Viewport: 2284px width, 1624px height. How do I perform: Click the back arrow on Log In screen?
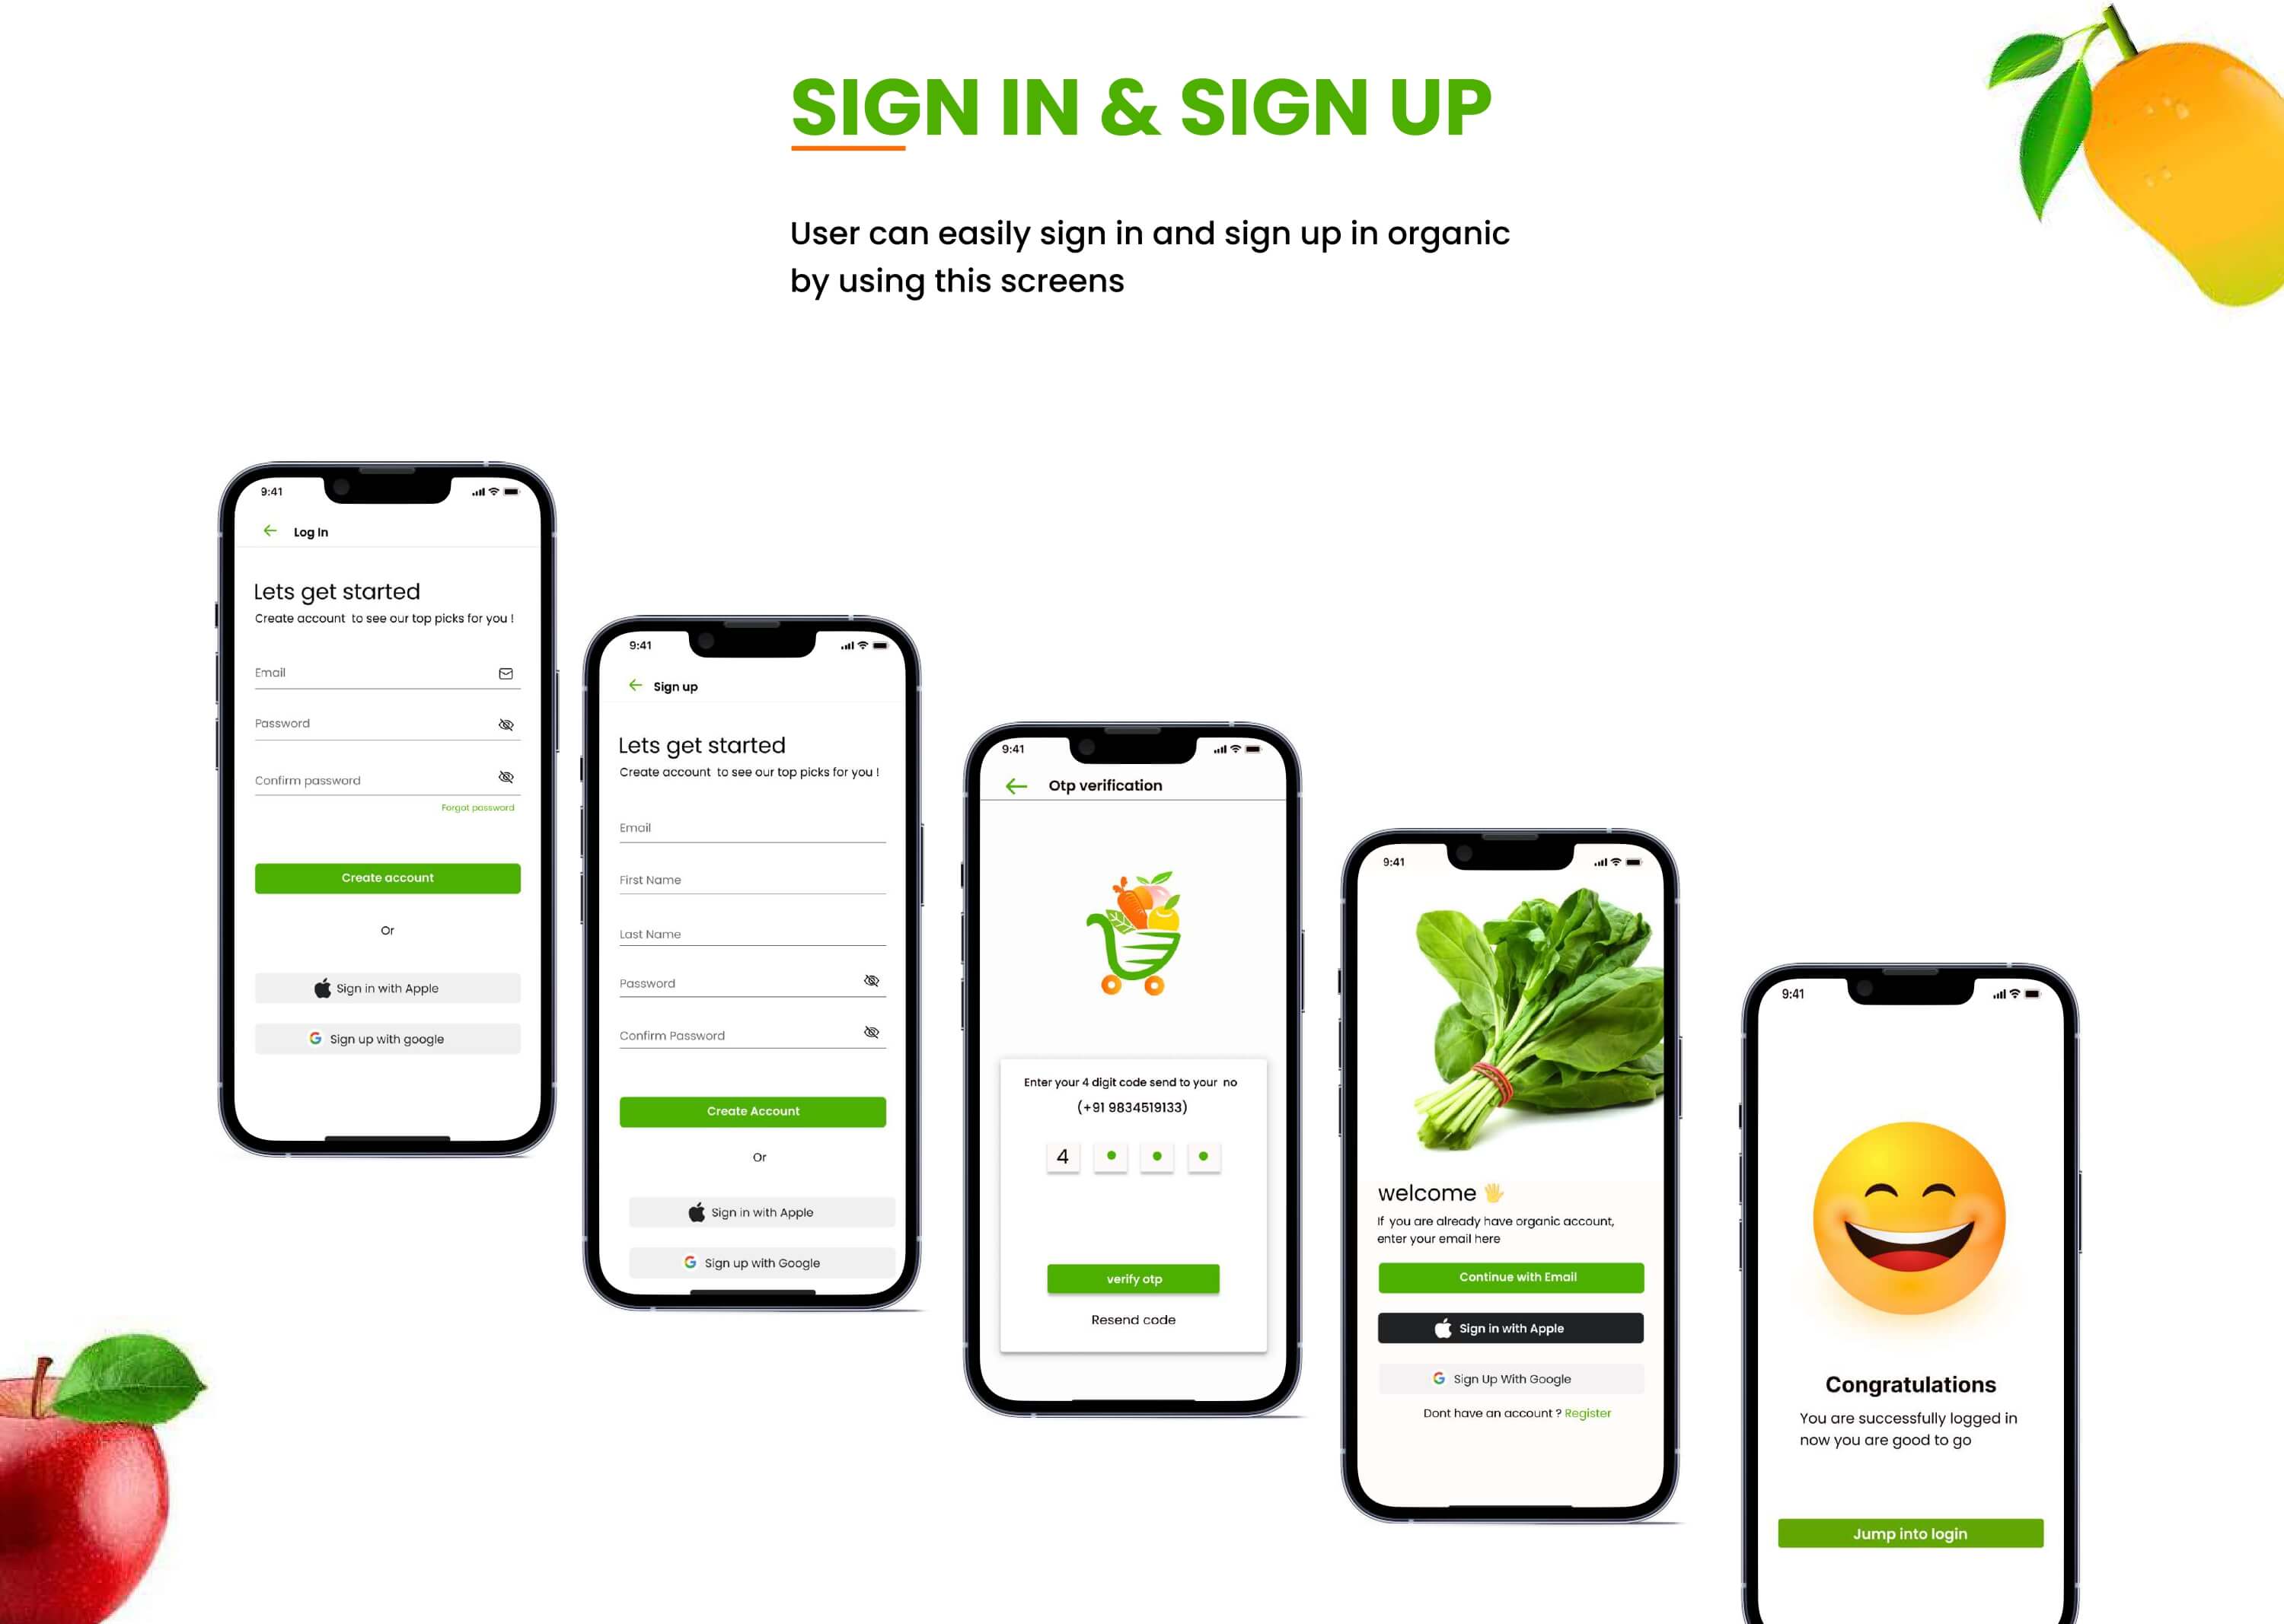(267, 529)
